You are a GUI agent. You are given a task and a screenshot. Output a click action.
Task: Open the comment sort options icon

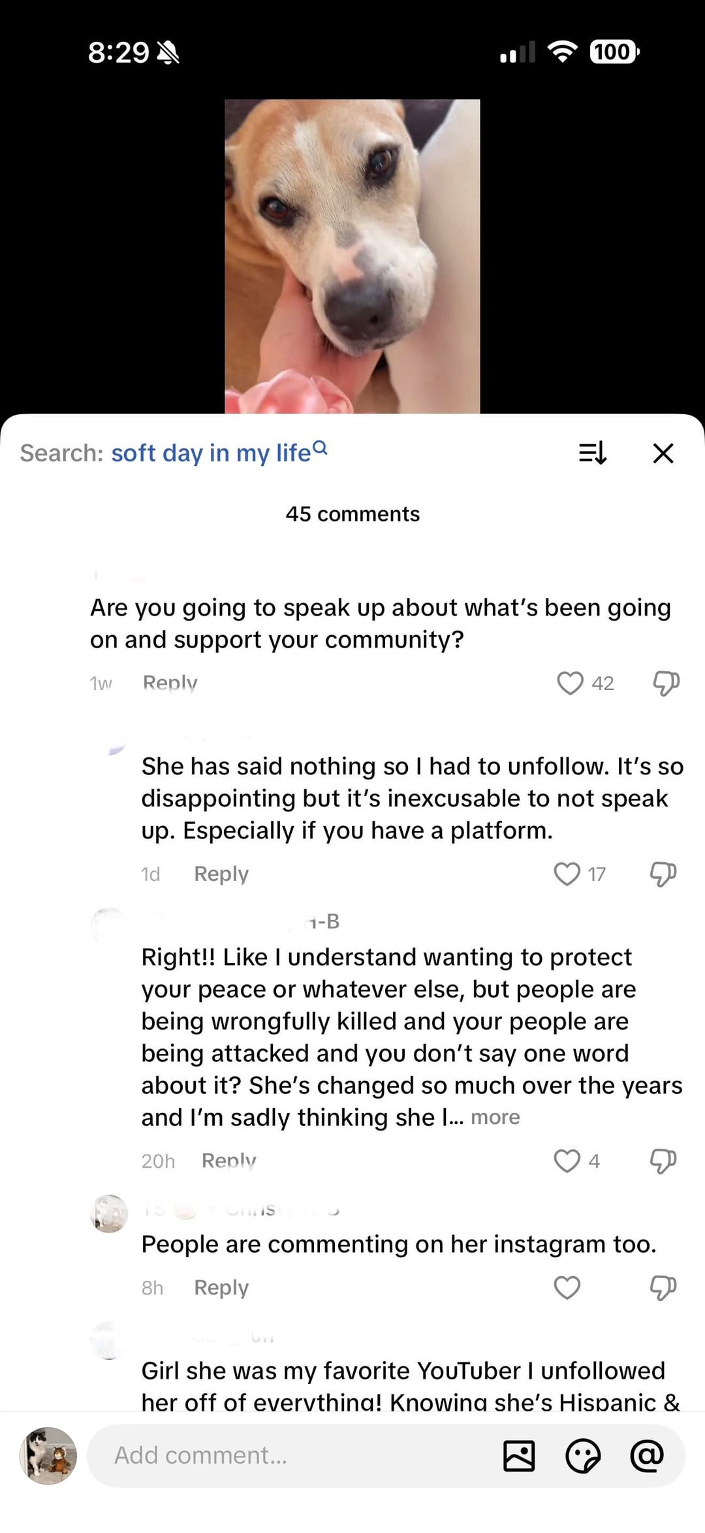point(593,453)
